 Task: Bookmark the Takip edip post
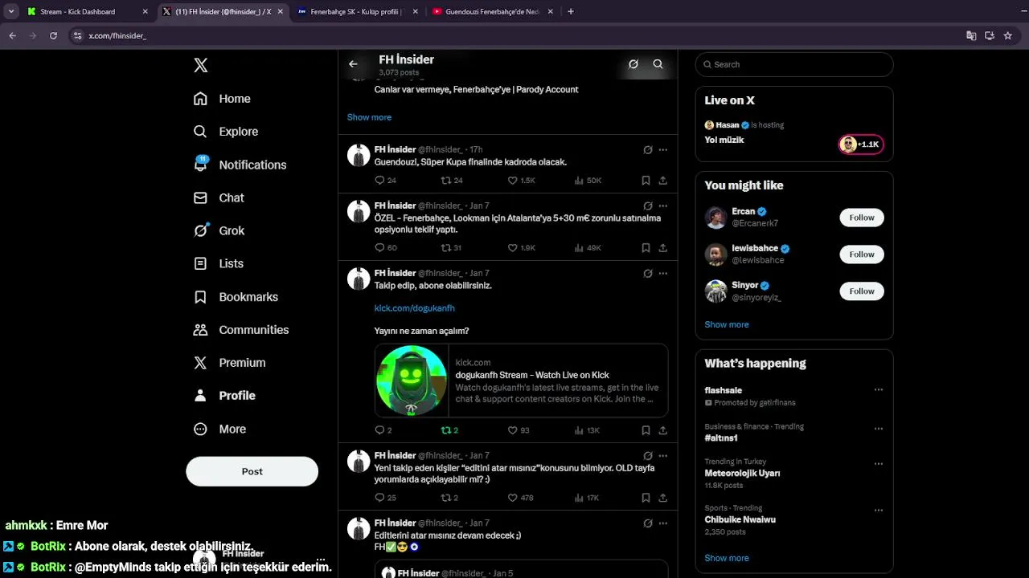646,430
